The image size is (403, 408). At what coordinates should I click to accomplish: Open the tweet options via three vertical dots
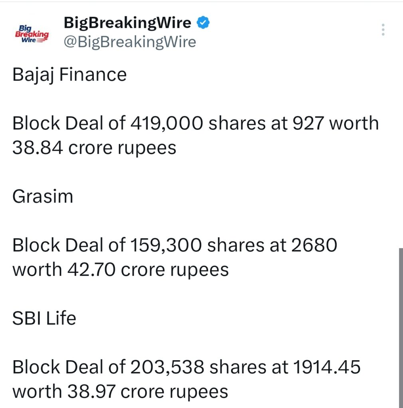(383, 29)
